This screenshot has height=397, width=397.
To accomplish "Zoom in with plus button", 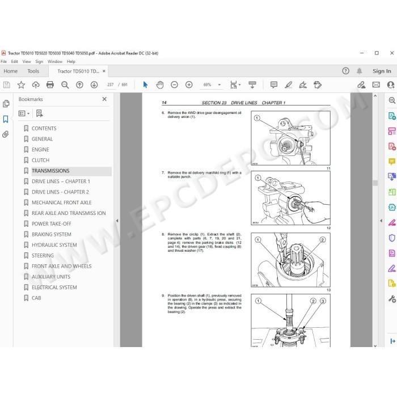I will coord(189,85).
